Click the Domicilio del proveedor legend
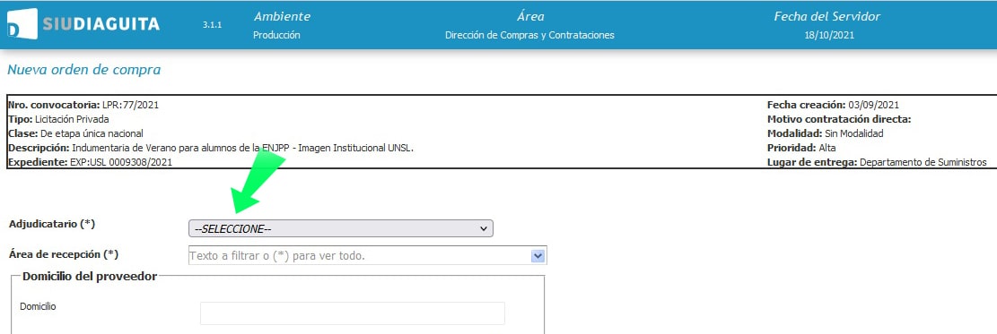 [90, 276]
